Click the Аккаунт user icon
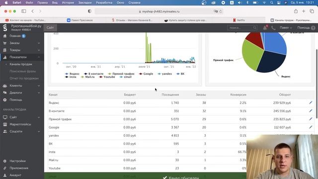 (5, 175)
